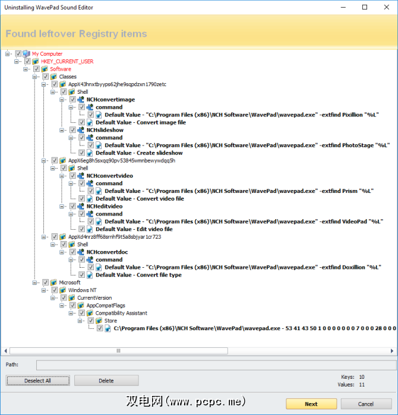Collapse the Compatibility Assistant node
The height and width of the screenshot is (415, 398).
click(x=71, y=313)
